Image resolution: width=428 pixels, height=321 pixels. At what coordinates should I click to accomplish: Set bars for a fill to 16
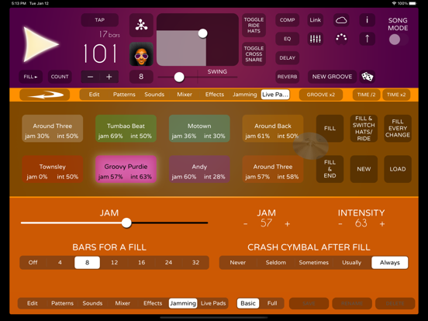coord(141,263)
